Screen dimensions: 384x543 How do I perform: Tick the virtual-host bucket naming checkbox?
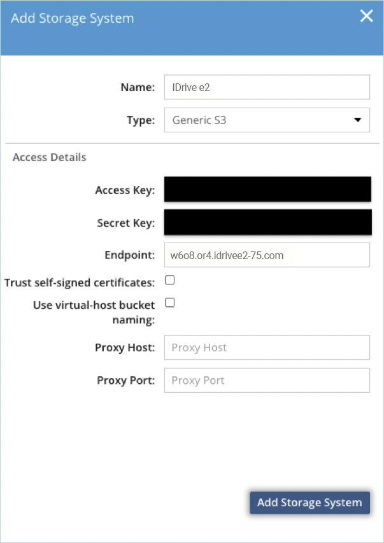point(170,303)
